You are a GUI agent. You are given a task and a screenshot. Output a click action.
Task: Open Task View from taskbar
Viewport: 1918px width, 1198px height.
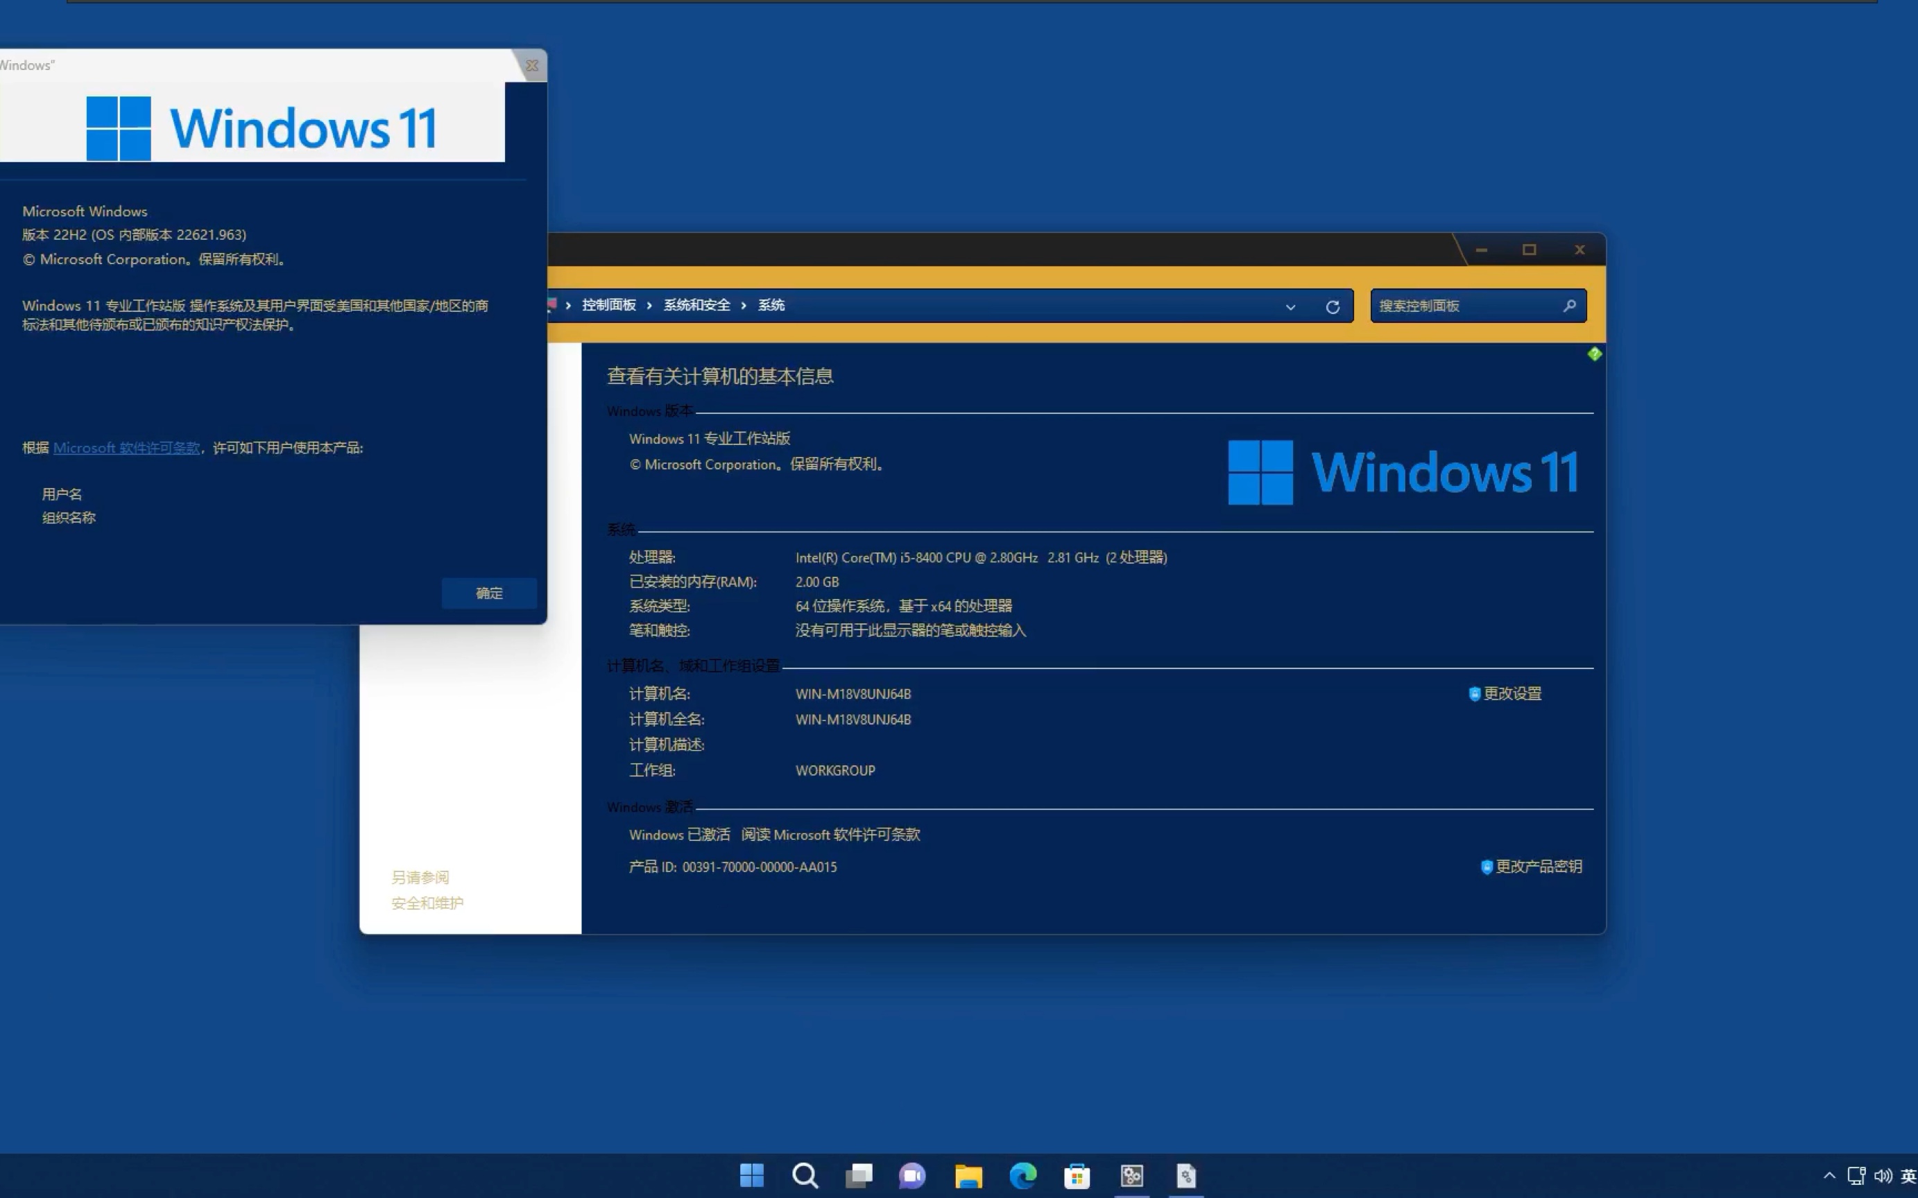859,1175
